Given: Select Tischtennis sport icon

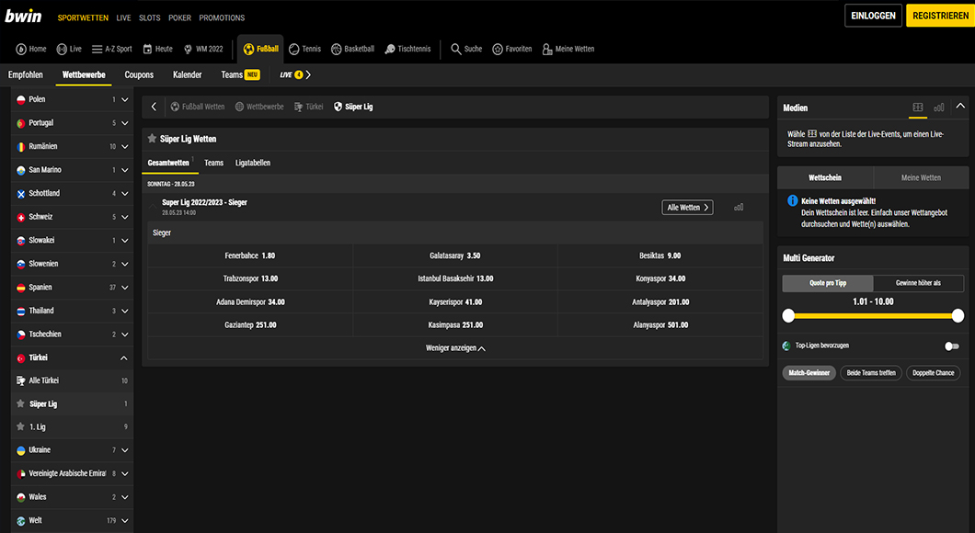Looking at the screenshot, I should tap(390, 49).
